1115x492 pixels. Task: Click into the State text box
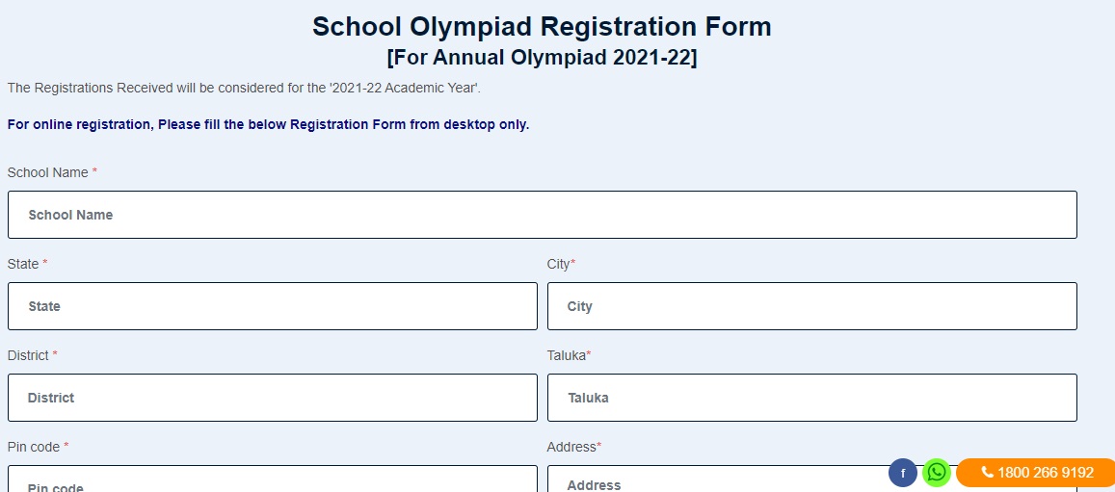pos(272,306)
